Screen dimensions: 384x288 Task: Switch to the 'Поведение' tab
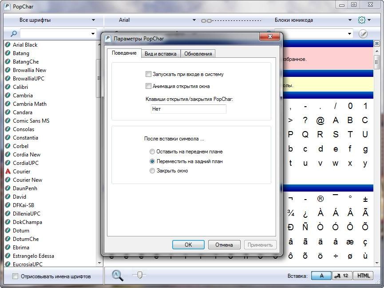[x=124, y=53]
